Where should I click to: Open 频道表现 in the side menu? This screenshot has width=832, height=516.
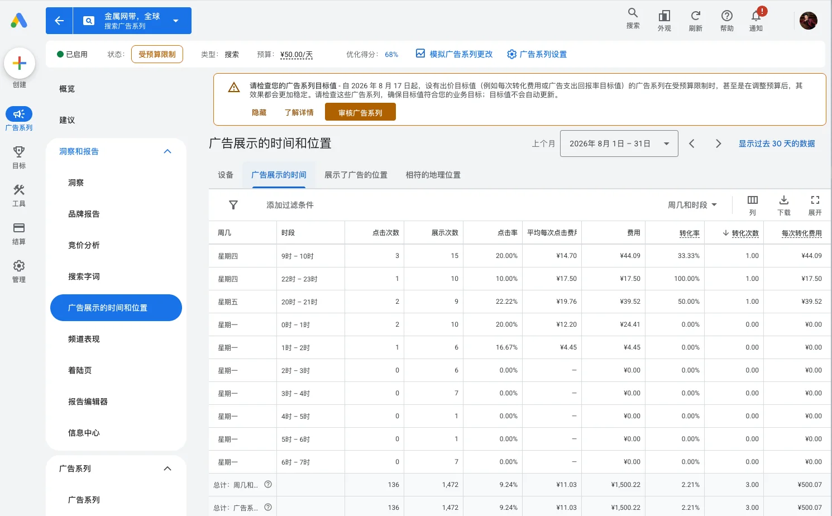point(84,339)
